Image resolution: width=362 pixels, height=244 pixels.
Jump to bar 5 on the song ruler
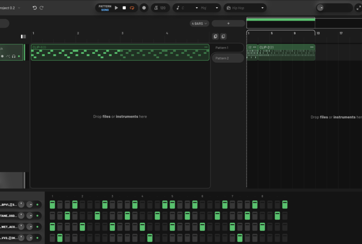coord(272,33)
